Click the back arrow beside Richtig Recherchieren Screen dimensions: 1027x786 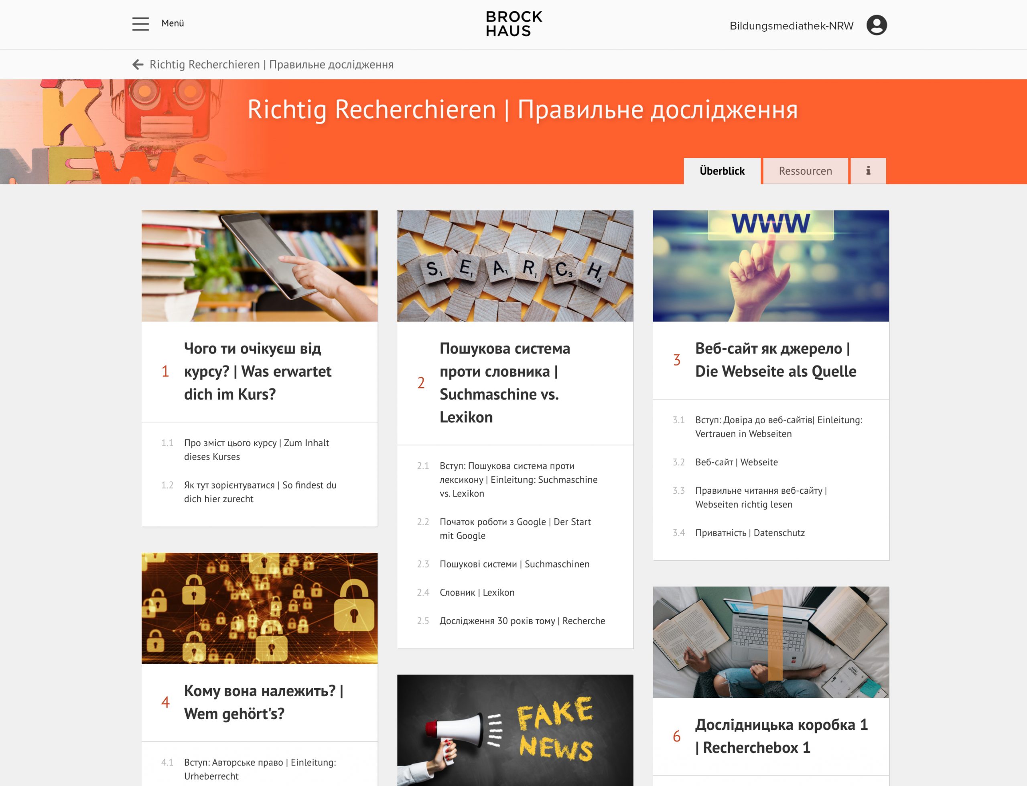(138, 65)
